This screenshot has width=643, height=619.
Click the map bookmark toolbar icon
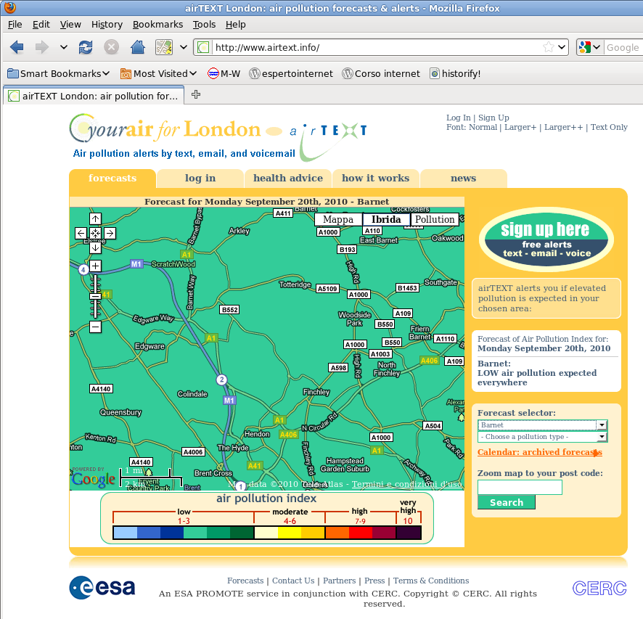pos(163,47)
